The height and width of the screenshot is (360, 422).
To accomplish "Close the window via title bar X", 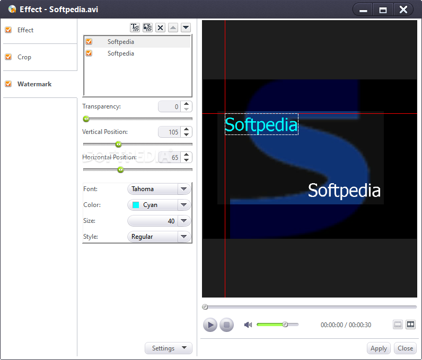I will tap(403, 10).
